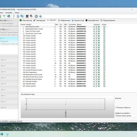The width and height of the screenshot is (137, 137).
Task: Open the Журнал (Log) tab
Action: 78,20
